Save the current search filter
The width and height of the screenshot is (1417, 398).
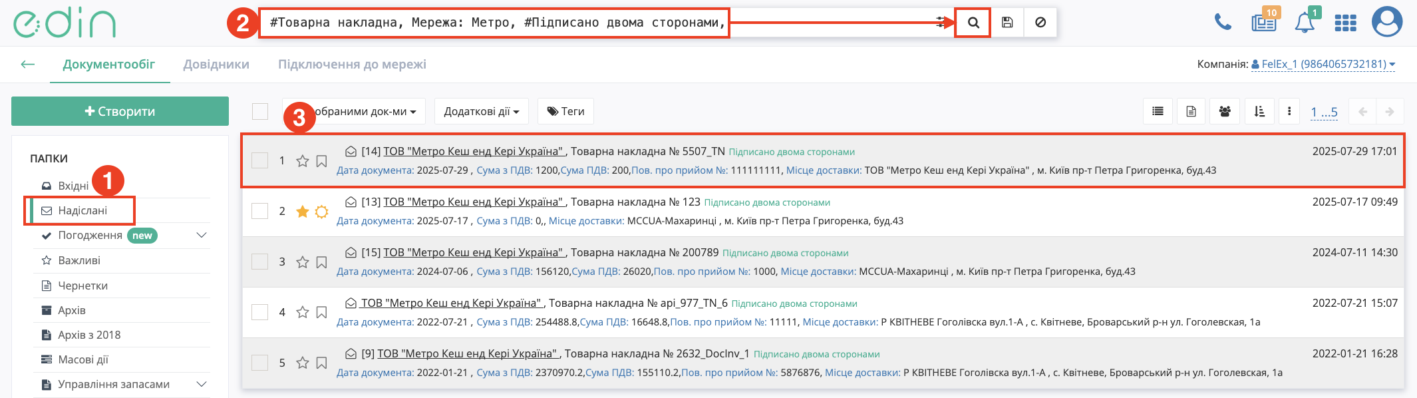tap(1007, 23)
